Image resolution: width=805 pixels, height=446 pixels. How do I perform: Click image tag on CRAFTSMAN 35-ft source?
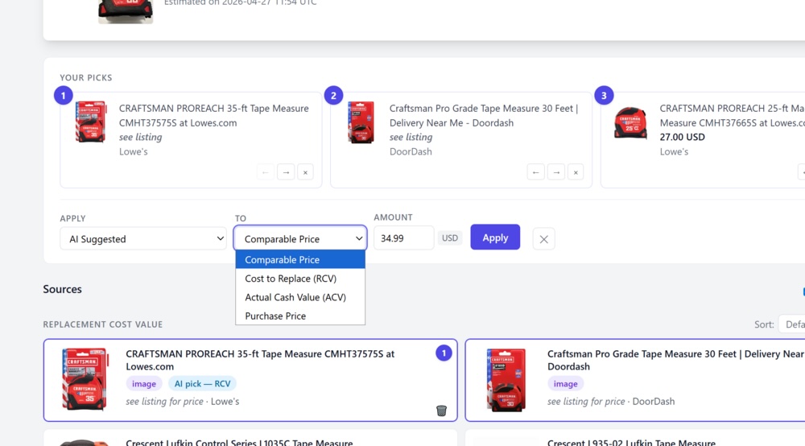pos(144,384)
